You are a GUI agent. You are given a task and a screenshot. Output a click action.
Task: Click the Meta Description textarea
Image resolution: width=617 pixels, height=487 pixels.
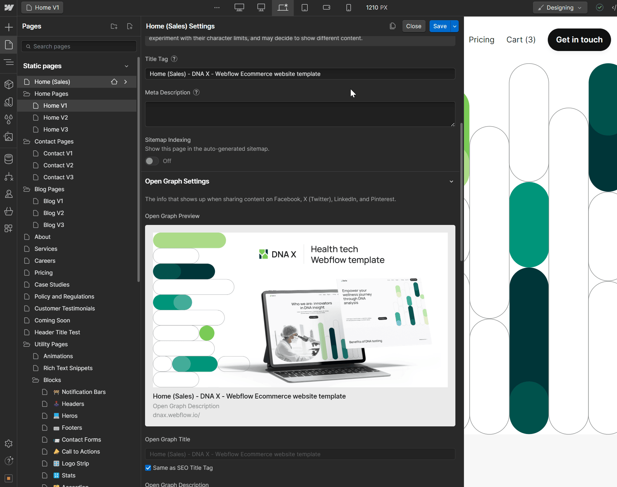coord(300,114)
